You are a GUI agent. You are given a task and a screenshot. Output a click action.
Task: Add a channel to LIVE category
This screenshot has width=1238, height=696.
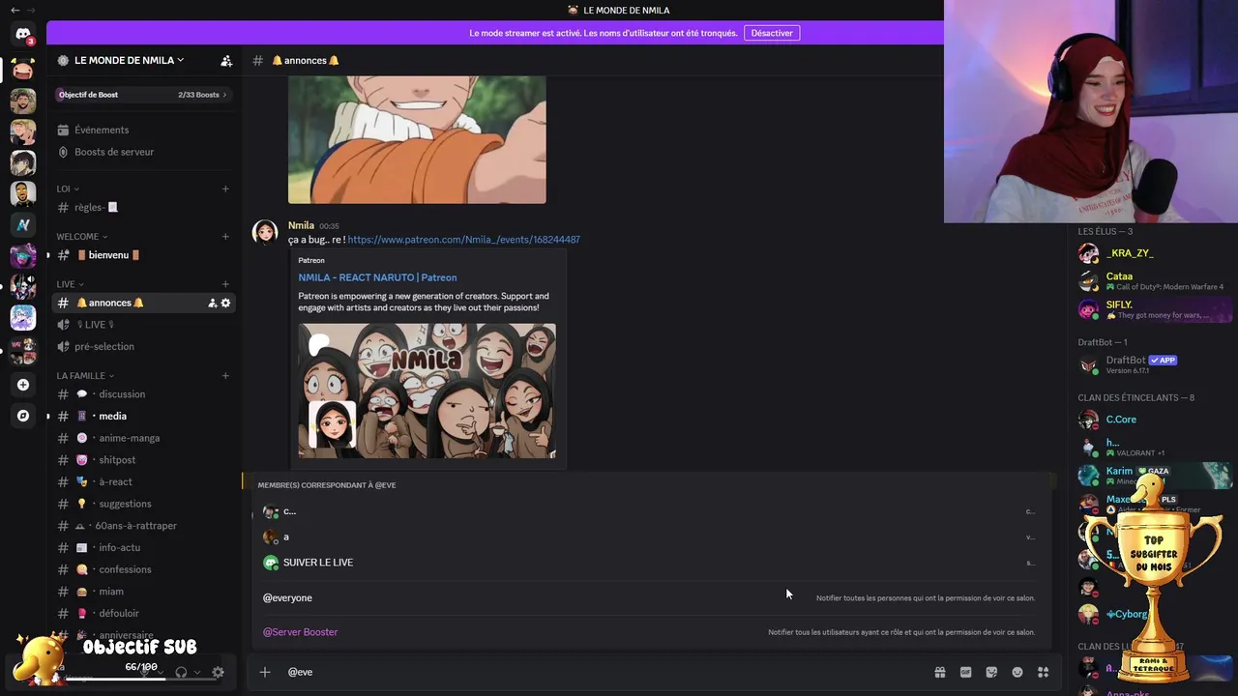point(225,284)
